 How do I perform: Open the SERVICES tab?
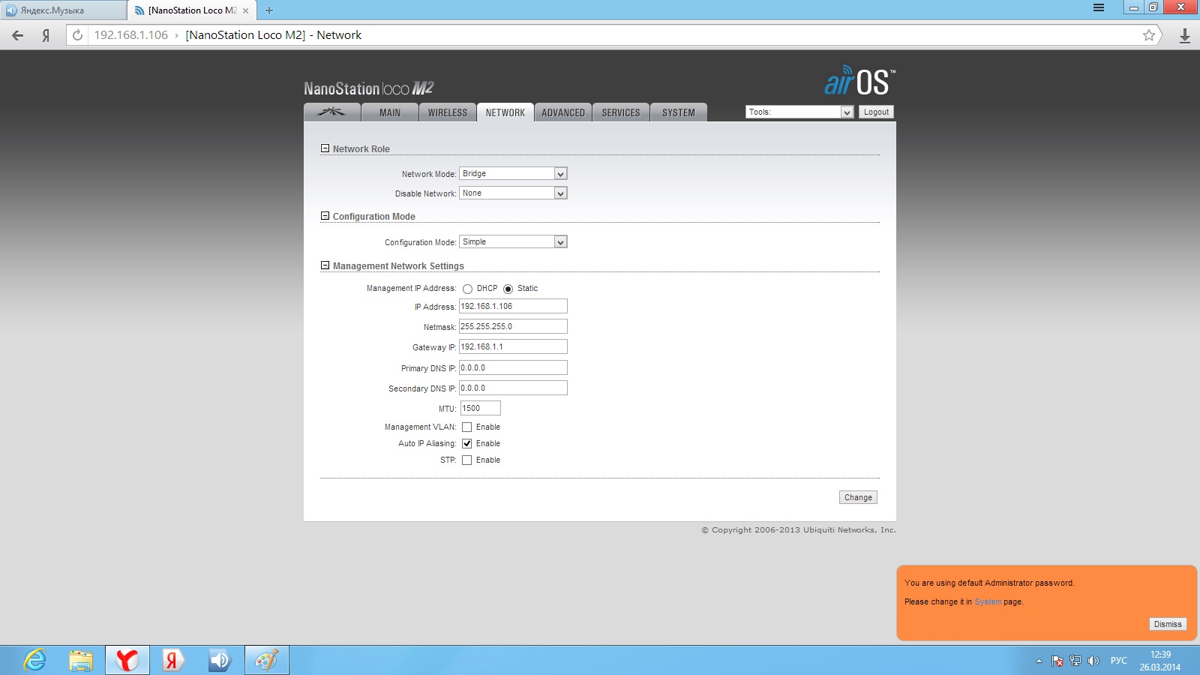[x=621, y=112]
